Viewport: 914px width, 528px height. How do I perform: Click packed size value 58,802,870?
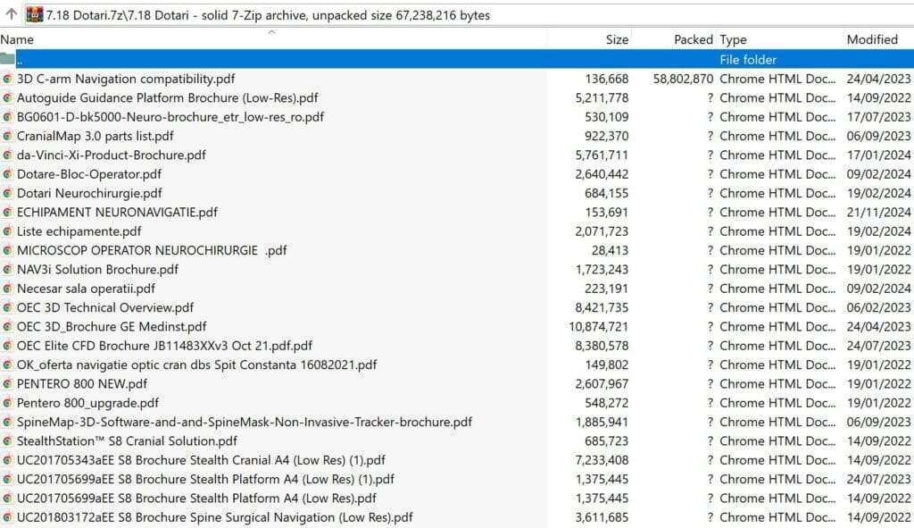click(683, 79)
